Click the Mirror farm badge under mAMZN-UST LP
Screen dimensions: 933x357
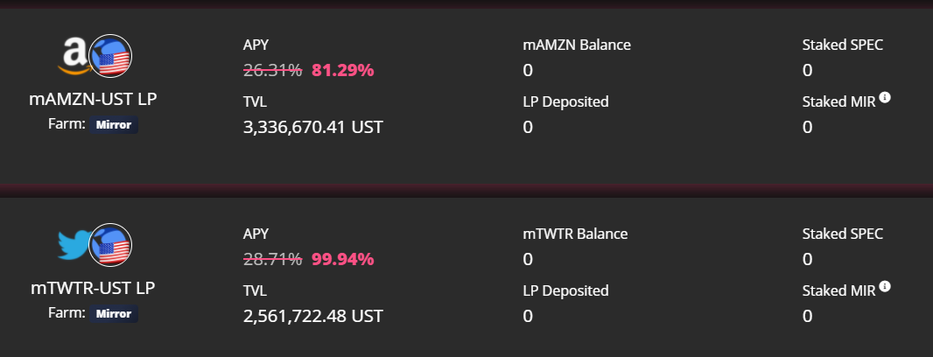point(114,125)
